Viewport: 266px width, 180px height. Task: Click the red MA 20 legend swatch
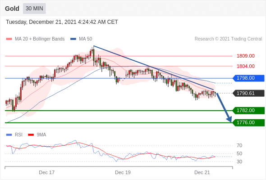click(9, 39)
